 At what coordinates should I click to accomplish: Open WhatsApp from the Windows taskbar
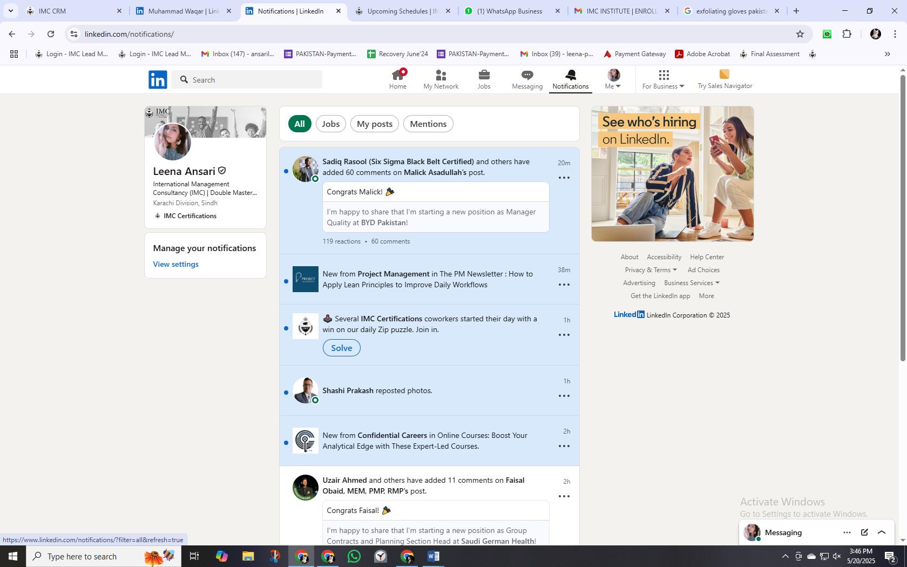click(354, 556)
